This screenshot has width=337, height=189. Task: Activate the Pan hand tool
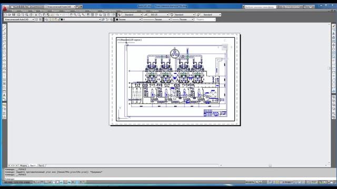tap(71, 15)
